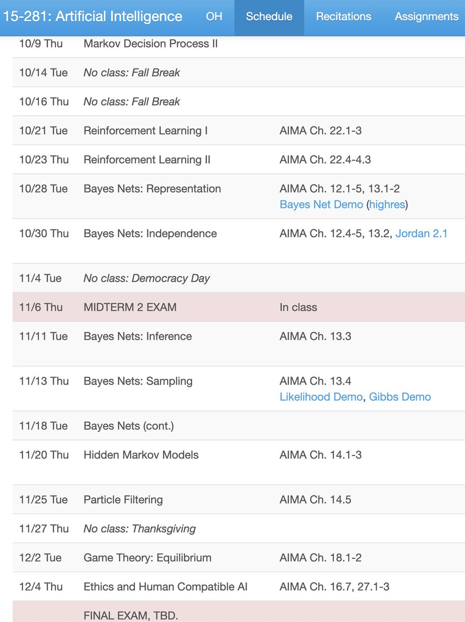
Task: Open the Bayes Net Demo link
Action: tap(321, 204)
